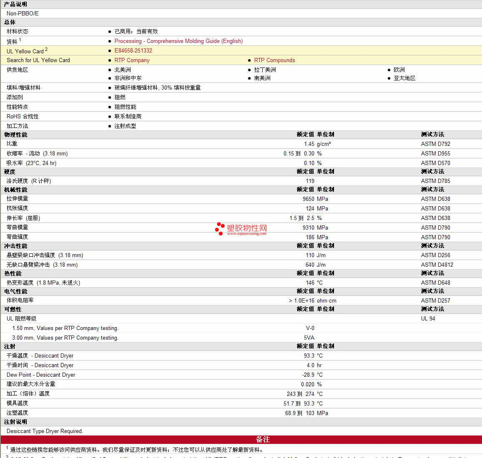Click the '北美洲' region entry
Image resolution: width=482 pixels, height=458 pixels.
coord(123,70)
